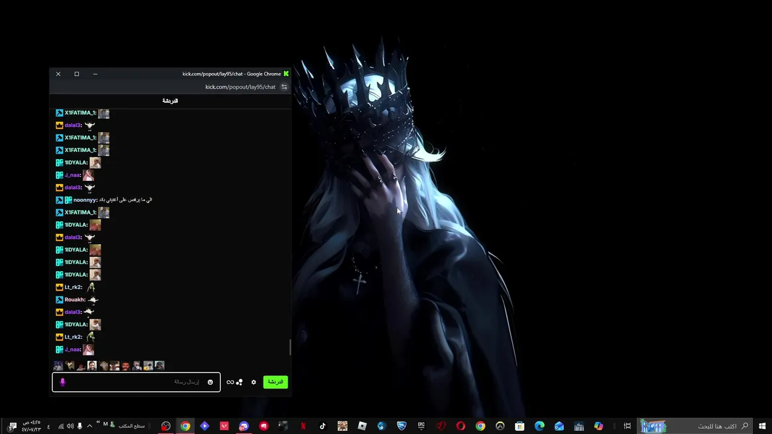This screenshot has width=772, height=434.
Task: Click the purple microphone icon in chat input
Action: [x=62, y=382]
